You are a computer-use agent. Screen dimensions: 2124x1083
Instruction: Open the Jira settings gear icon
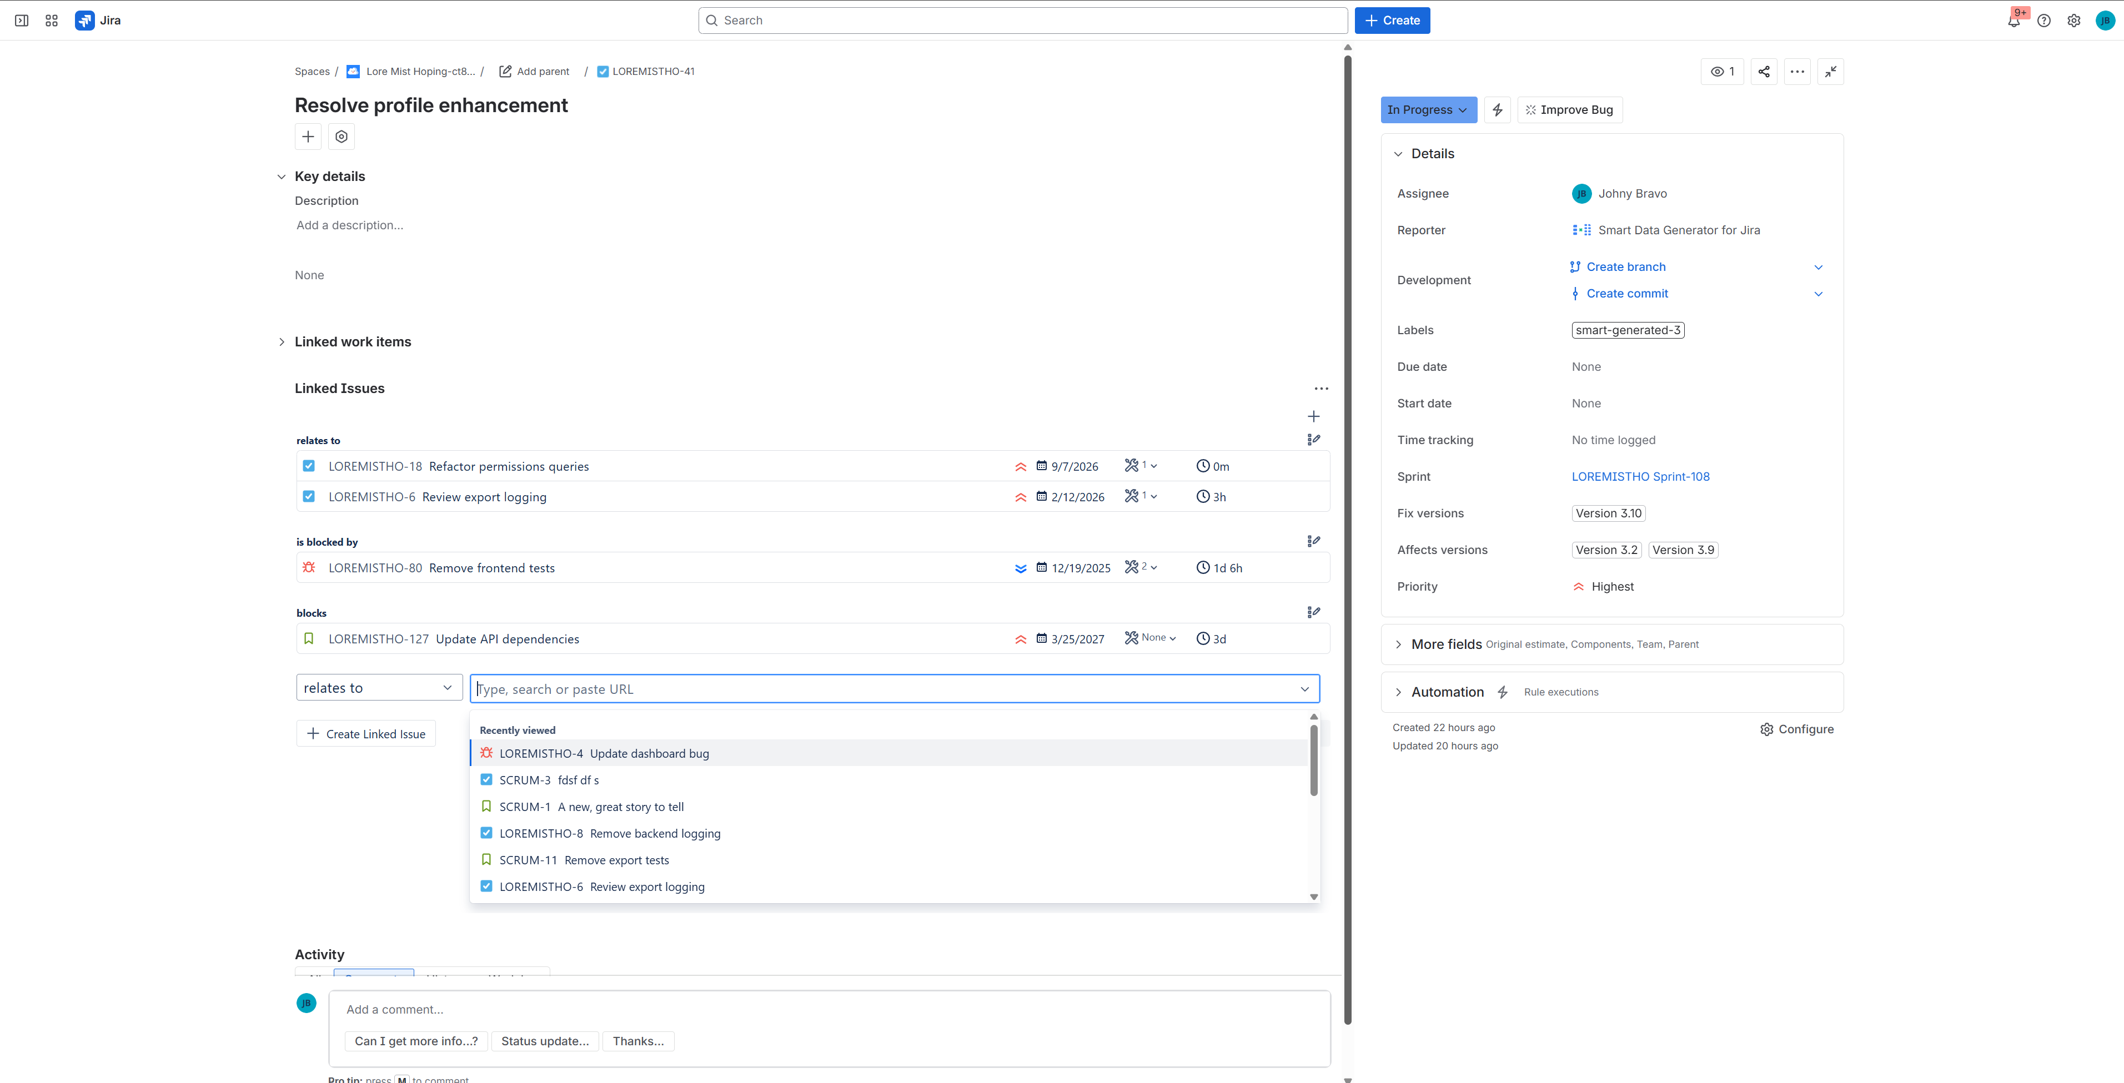pyautogui.click(x=2073, y=21)
